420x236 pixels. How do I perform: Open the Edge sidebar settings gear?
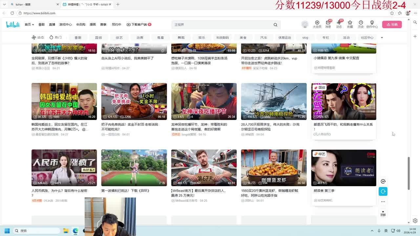[415, 221]
